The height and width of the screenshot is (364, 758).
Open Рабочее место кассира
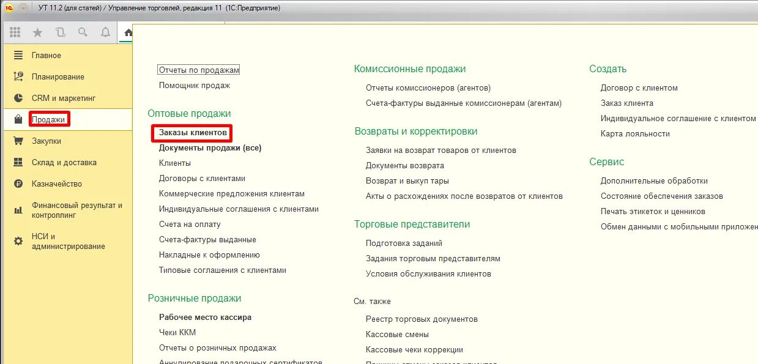205,317
